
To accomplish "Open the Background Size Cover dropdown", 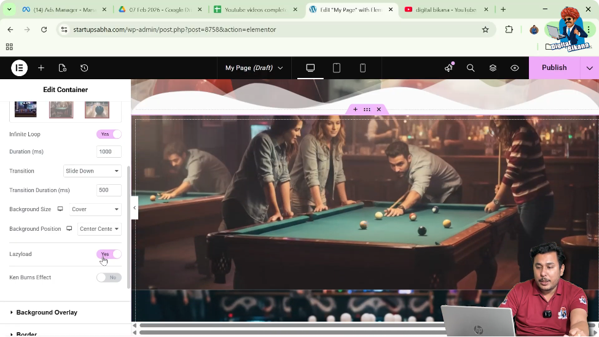I will click(x=95, y=209).
